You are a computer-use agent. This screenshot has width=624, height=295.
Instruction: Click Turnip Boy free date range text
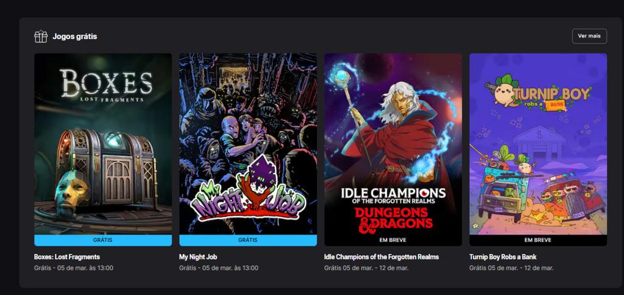511,268
